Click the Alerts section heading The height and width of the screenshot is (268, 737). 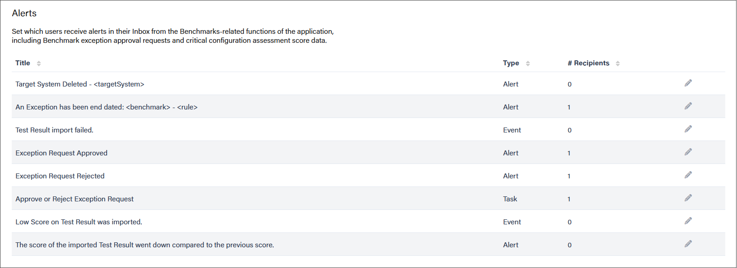coord(24,14)
